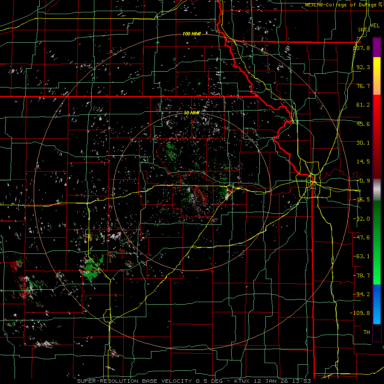Select the -63.1 scale value
The image size is (384, 384).
362,256
